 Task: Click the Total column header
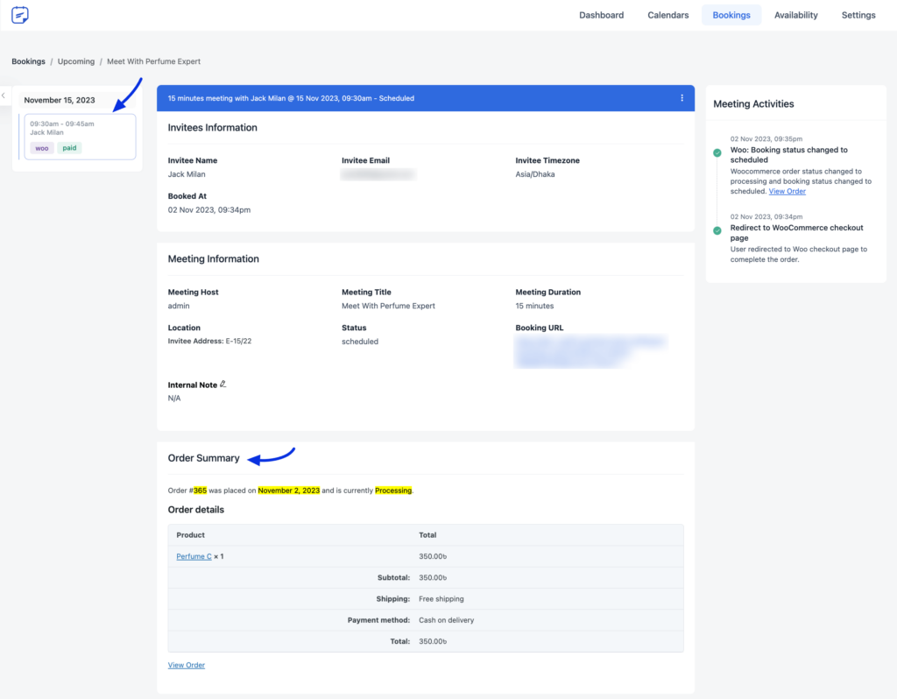click(x=427, y=535)
